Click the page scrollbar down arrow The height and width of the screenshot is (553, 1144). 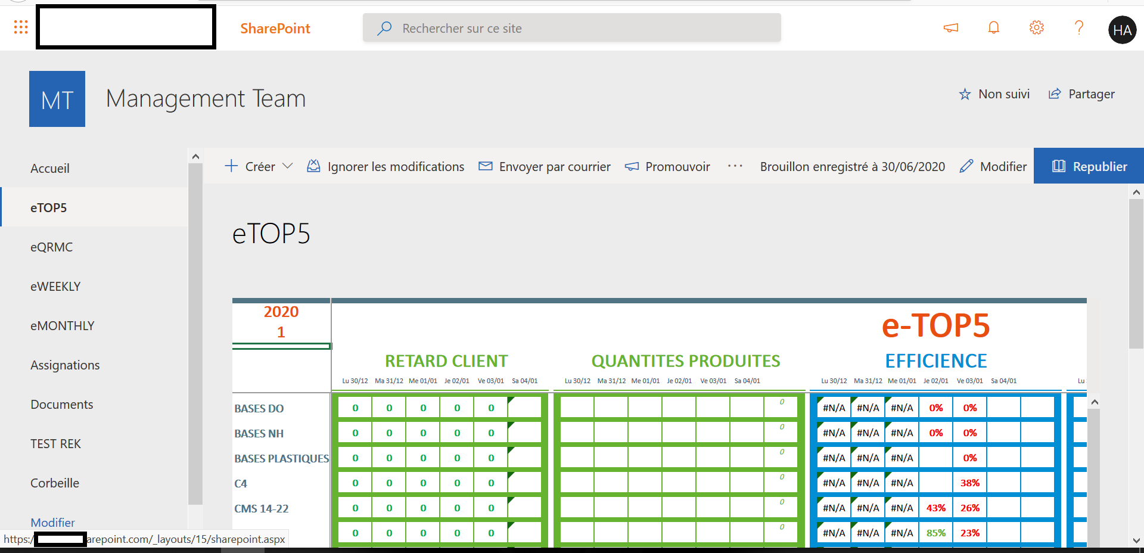[x=1136, y=541]
